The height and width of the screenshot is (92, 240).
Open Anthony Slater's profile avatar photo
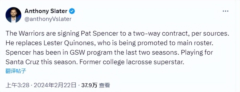13,15
